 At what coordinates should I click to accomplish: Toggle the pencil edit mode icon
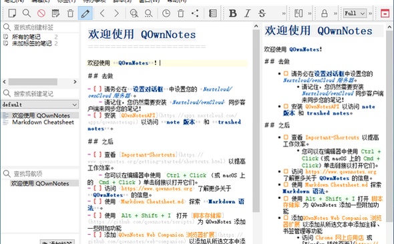[x=85, y=13]
